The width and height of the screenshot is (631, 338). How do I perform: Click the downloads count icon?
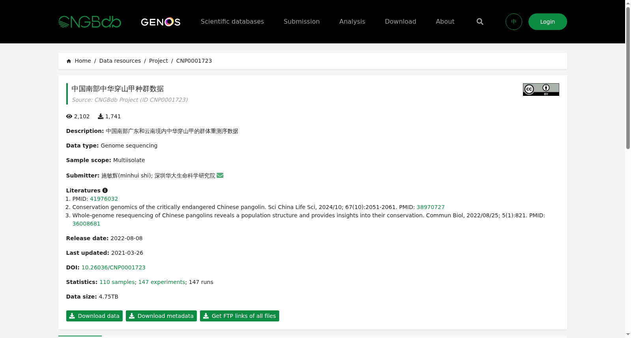click(101, 116)
